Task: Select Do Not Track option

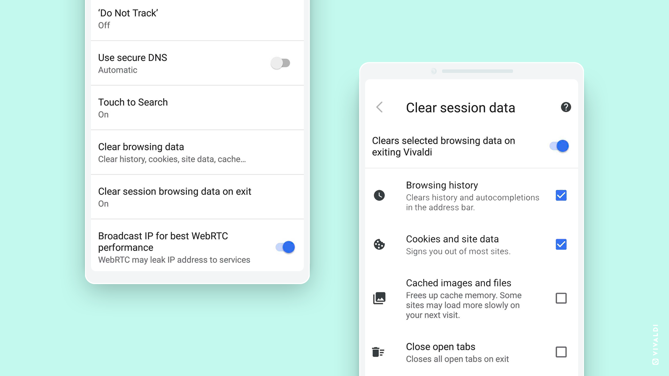Action: tap(193, 18)
